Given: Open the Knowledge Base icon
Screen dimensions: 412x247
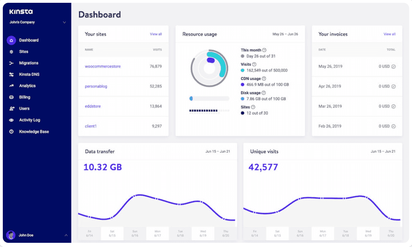Looking at the screenshot, I should 11,132.
